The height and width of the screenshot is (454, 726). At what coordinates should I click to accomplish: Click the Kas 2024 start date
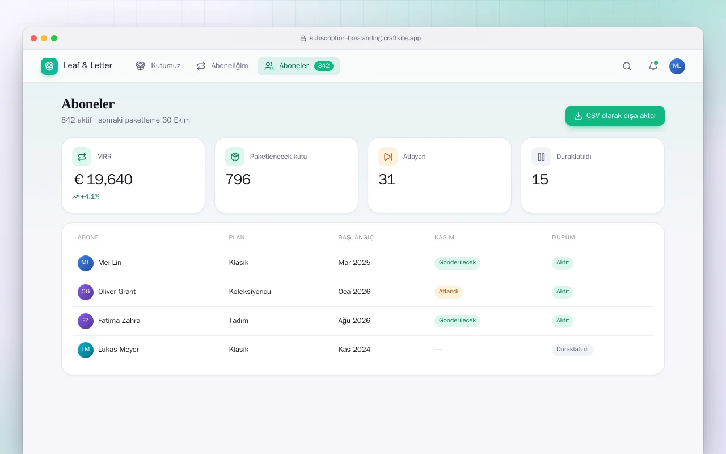(354, 350)
